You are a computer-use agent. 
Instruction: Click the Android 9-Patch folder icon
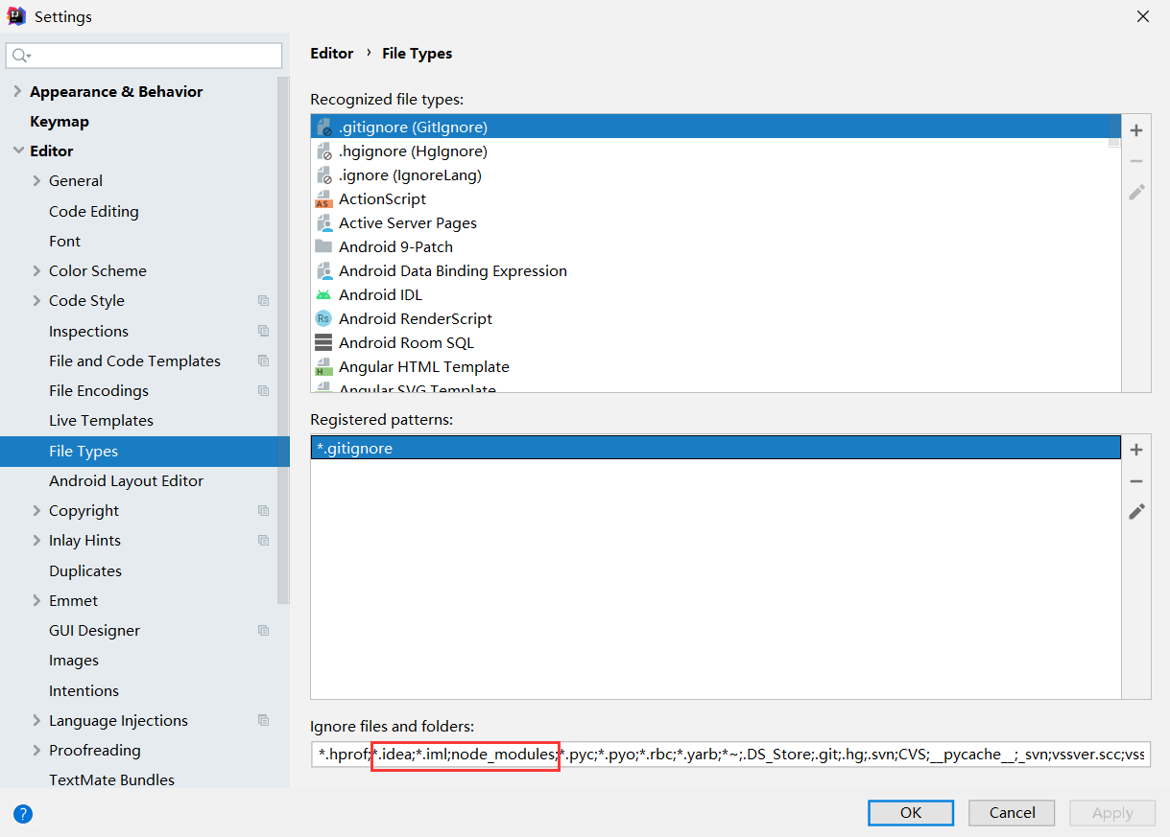pyautogui.click(x=323, y=246)
